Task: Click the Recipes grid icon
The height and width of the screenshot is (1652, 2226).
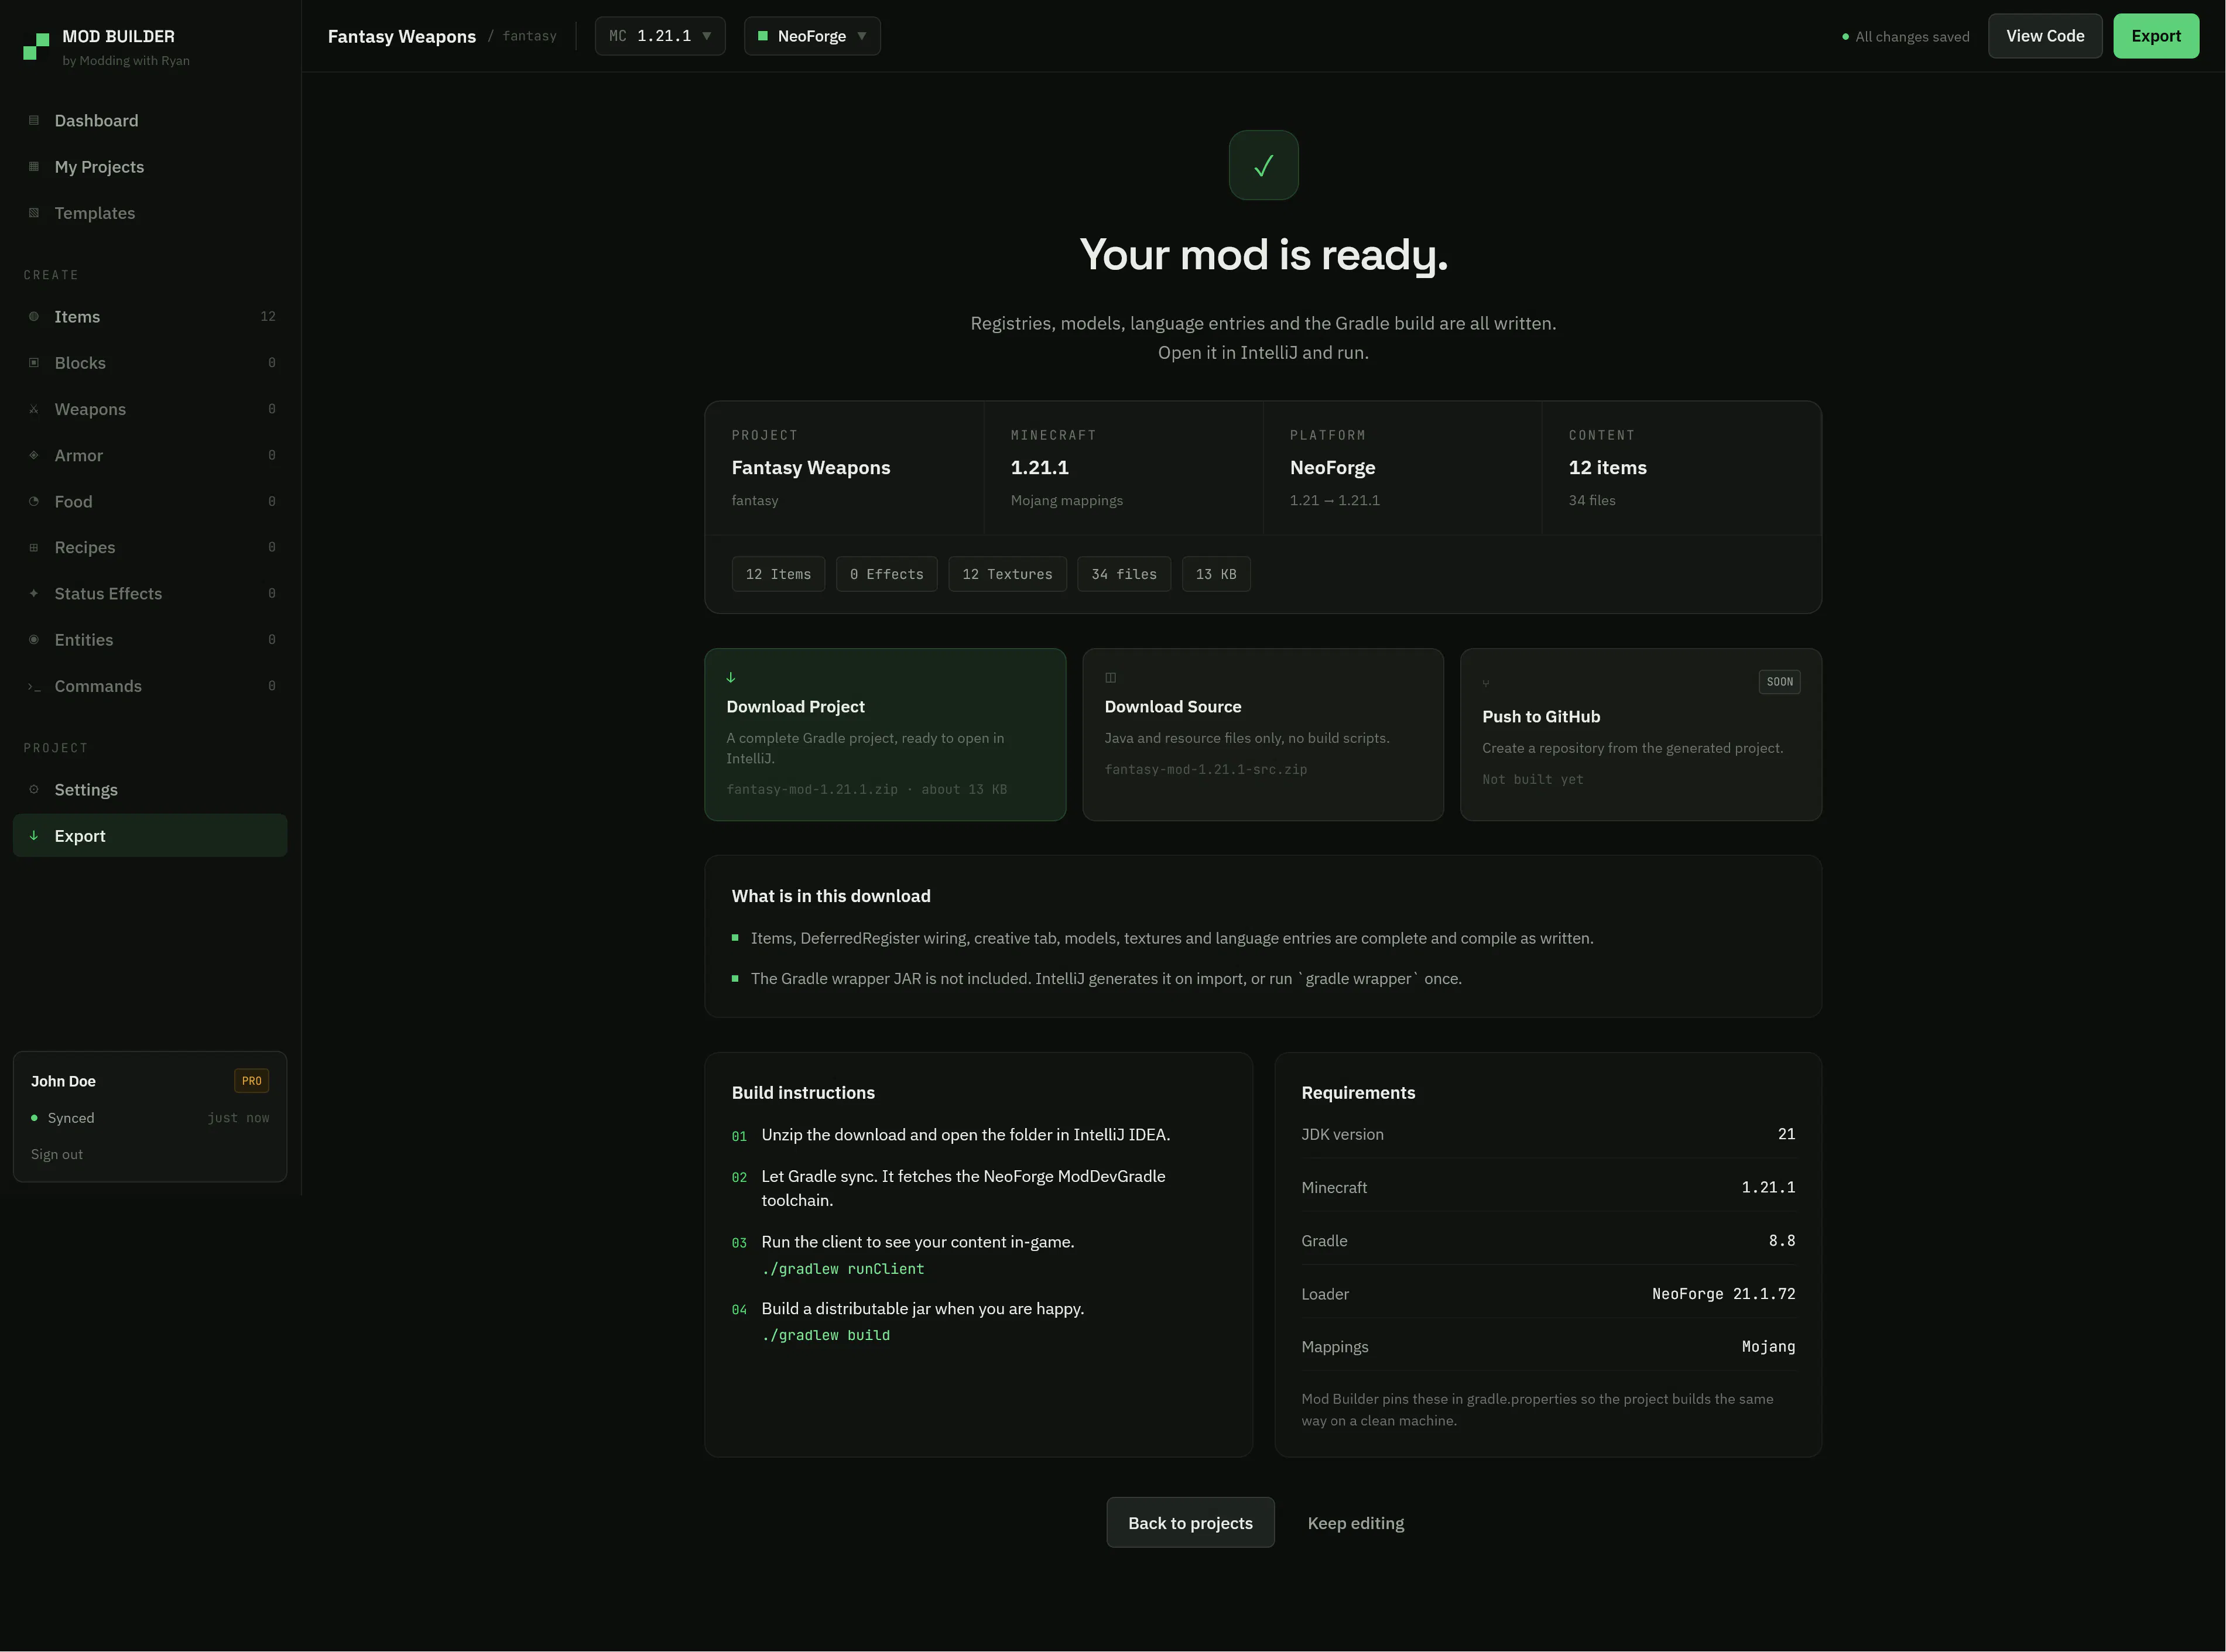Action: 34,547
